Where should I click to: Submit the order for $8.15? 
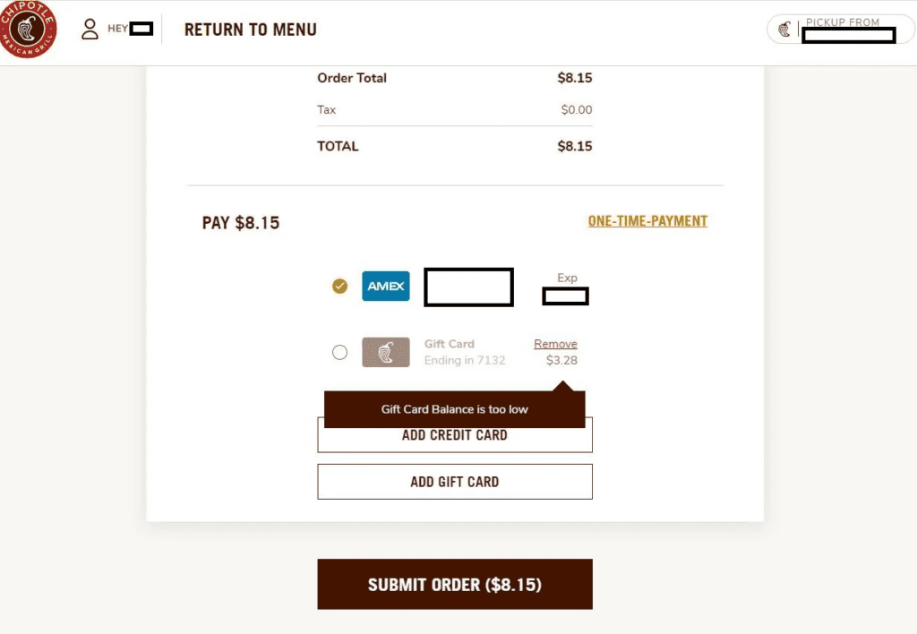coord(455,585)
